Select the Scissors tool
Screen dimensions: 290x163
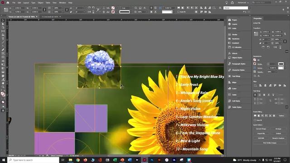(x=3, y=61)
